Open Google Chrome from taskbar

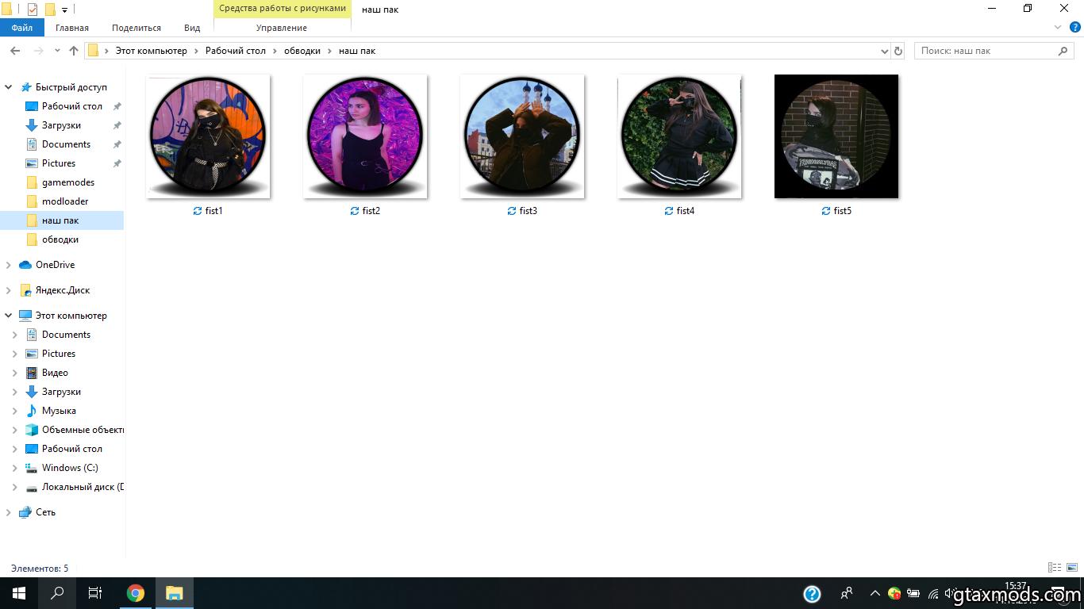tap(136, 593)
